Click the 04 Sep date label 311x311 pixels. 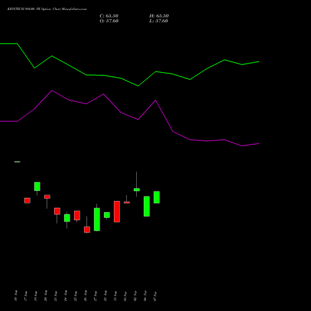click(x=145, y=296)
